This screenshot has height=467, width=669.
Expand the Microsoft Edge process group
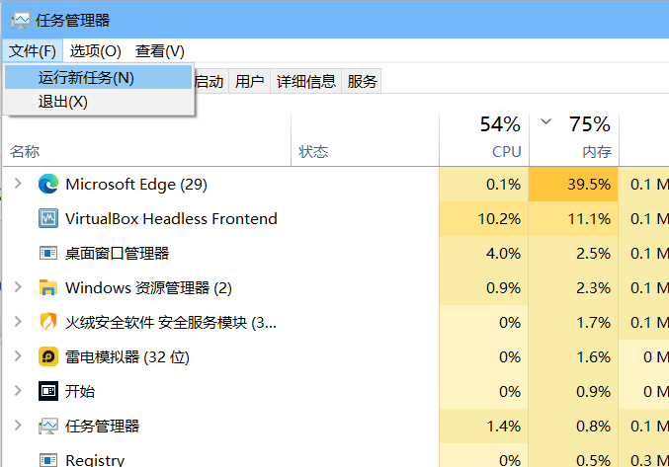[x=17, y=184]
